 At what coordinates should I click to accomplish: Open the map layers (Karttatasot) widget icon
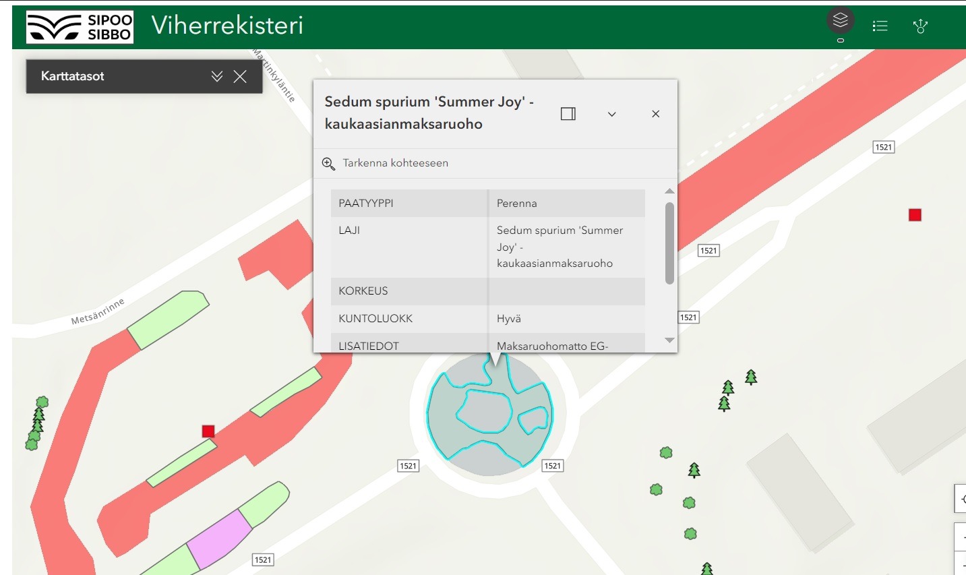(840, 22)
